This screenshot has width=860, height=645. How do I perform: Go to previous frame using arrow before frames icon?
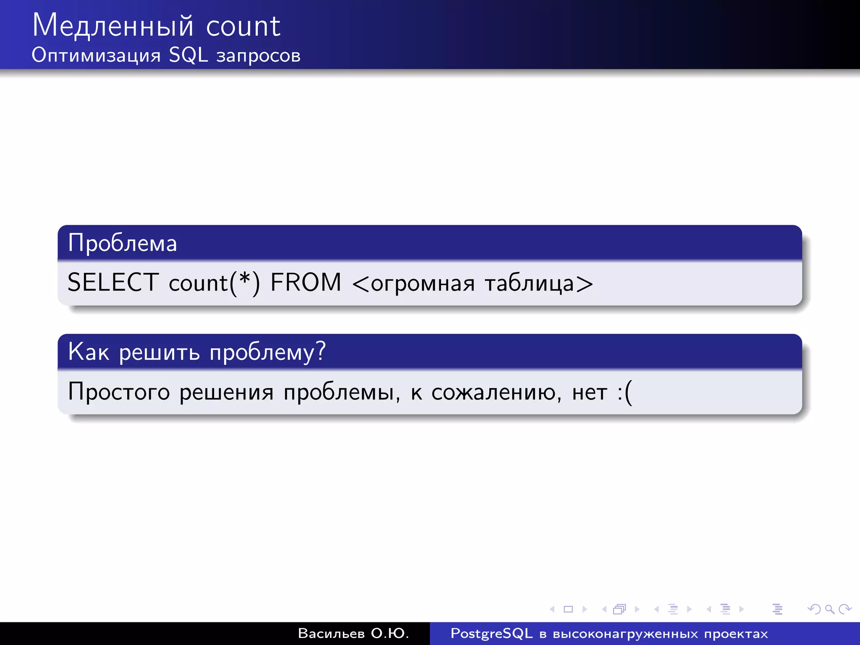point(604,609)
